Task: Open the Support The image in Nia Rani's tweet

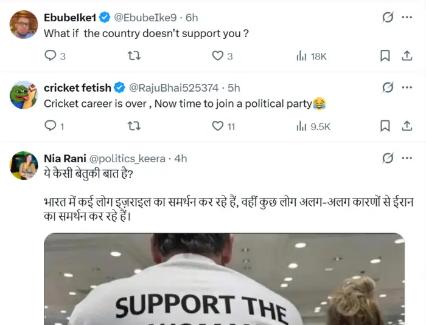Action: (x=224, y=279)
